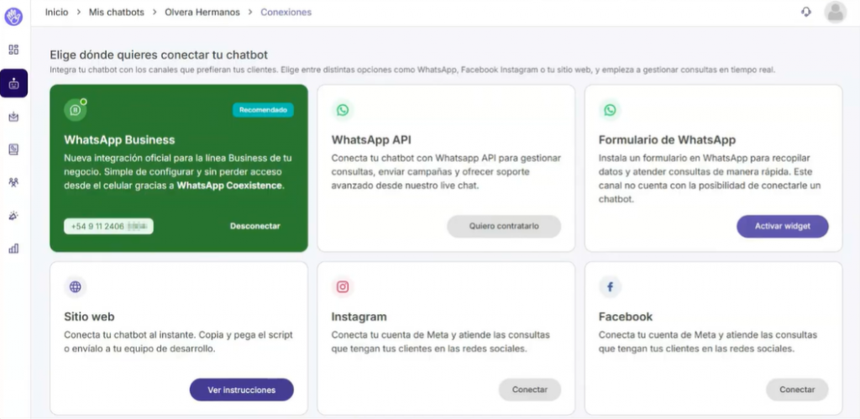The width and height of the screenshot is (860, 419).
Task: Click the Instagram logo icon
Action: [343, 287]
